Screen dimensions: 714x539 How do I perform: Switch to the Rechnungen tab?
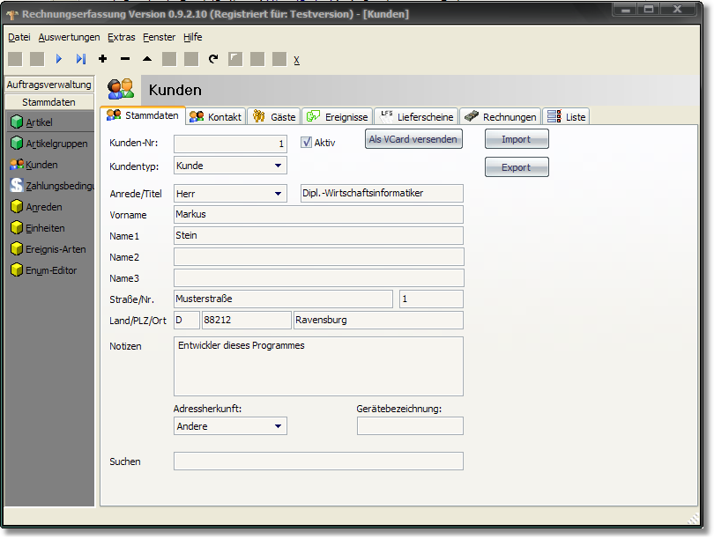coord(501,117)
